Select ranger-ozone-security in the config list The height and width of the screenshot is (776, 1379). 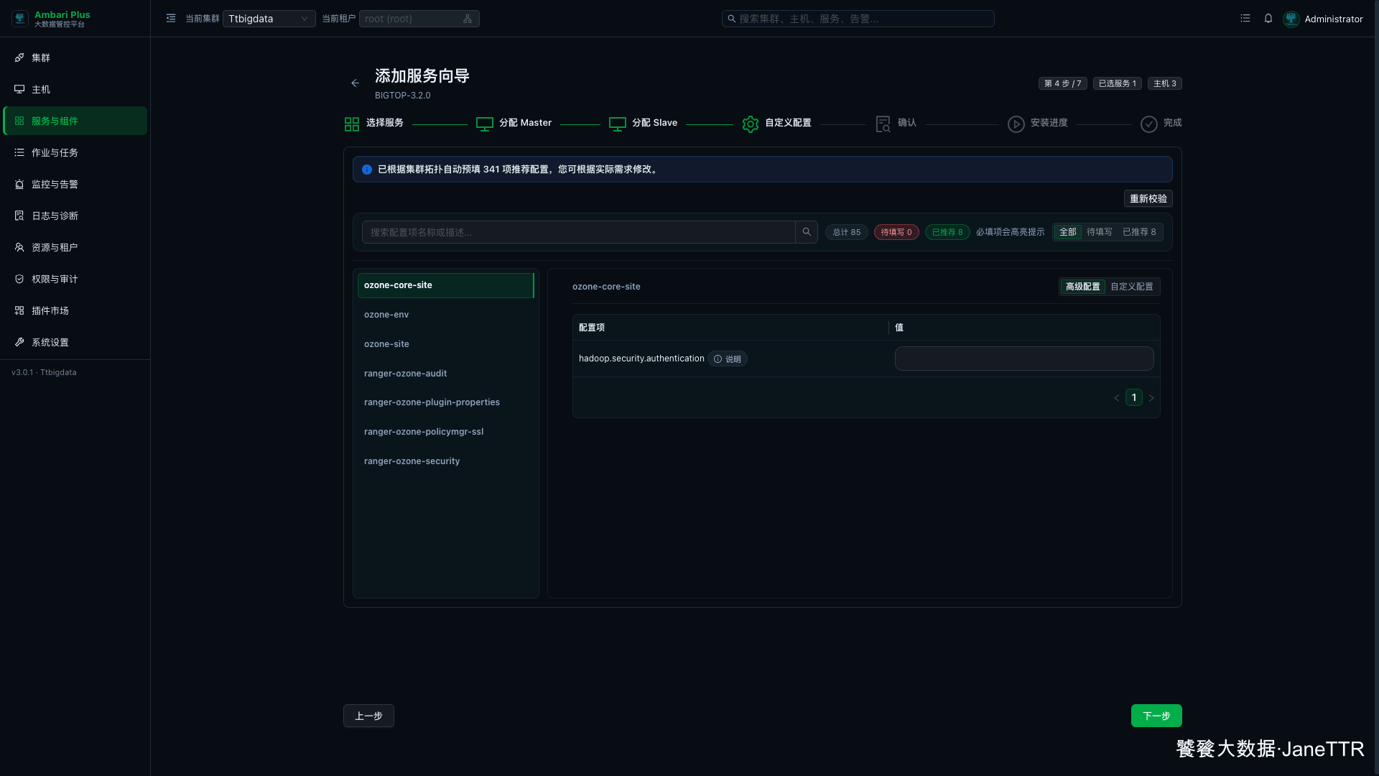coord(446,461)
